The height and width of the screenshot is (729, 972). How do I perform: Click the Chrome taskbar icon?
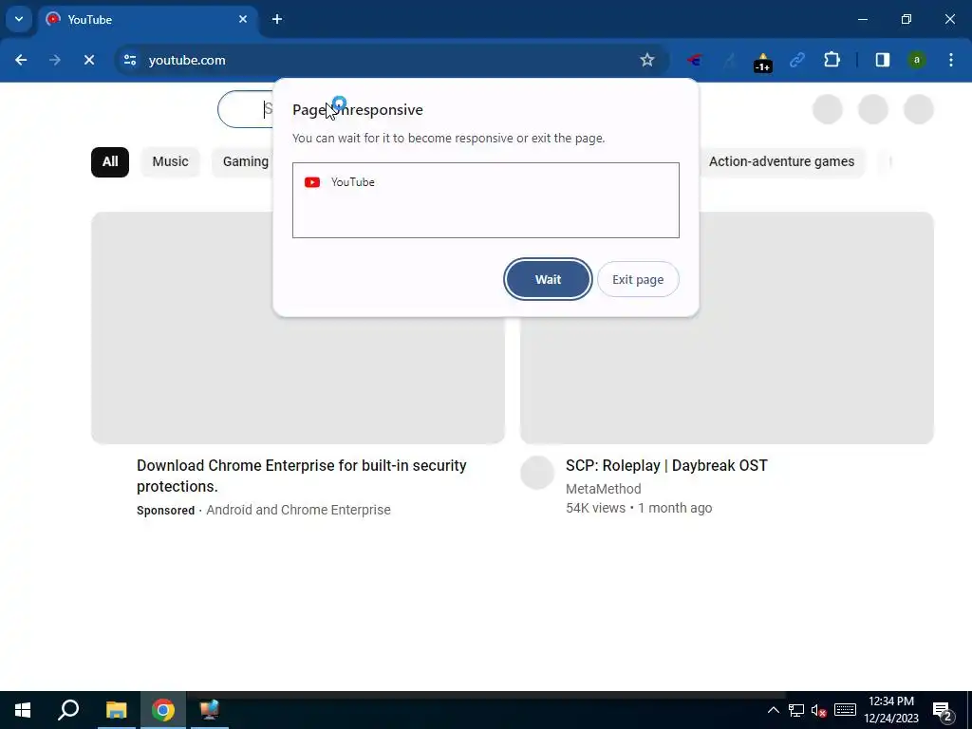pyautogui.click(x=163, y=710)
